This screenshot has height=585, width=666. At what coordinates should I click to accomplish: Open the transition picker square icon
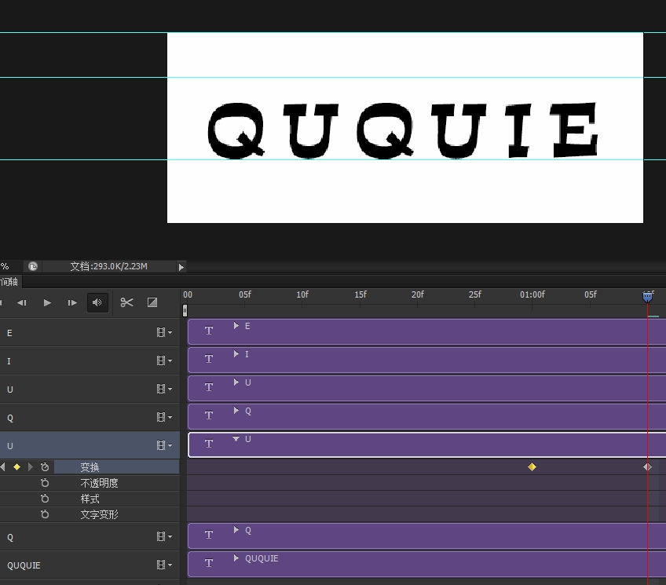pyautogui.click(x=152, y=302)
